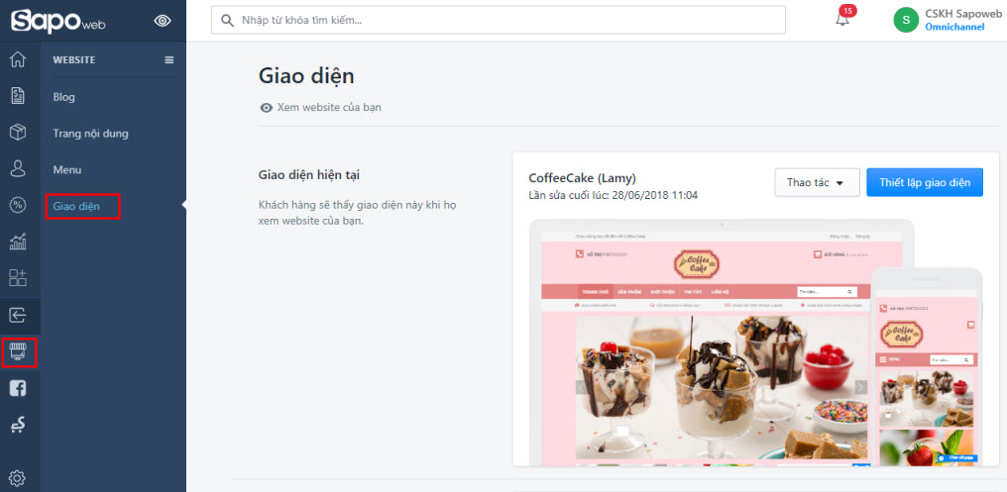
Task: Open the Settings gear icon
Action: pyautogui.click(x=18, y=479)
